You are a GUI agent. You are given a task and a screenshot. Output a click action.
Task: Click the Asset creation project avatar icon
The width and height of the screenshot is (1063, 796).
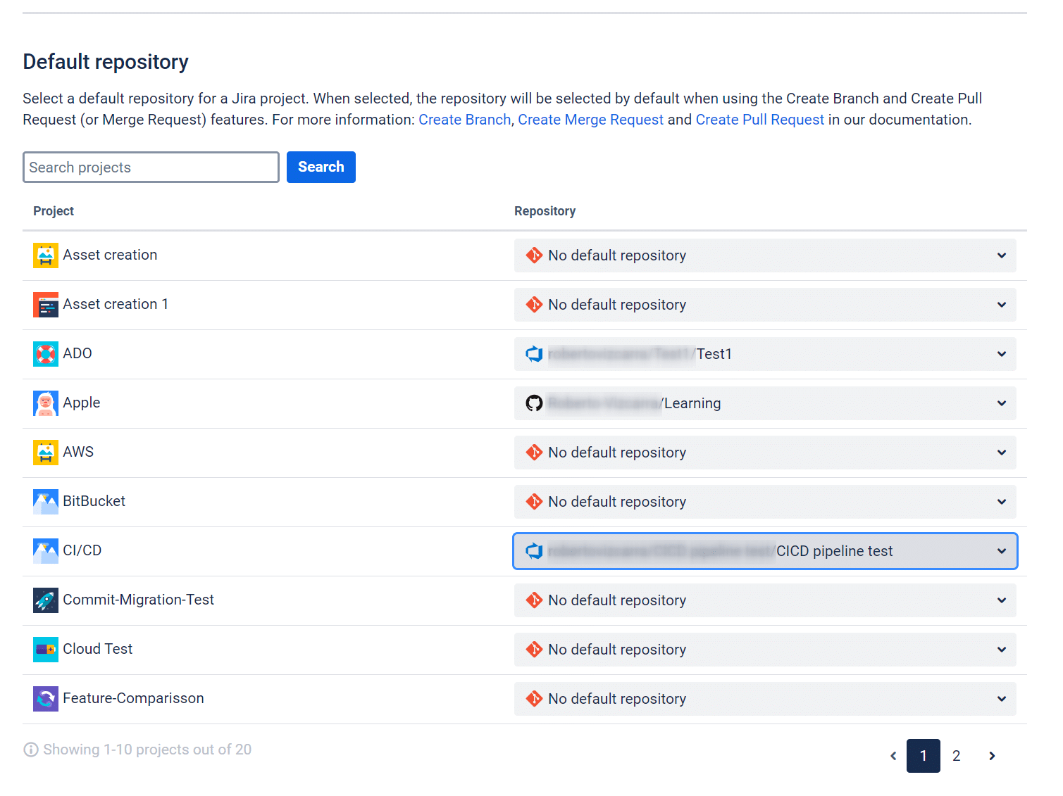point(45,255)
